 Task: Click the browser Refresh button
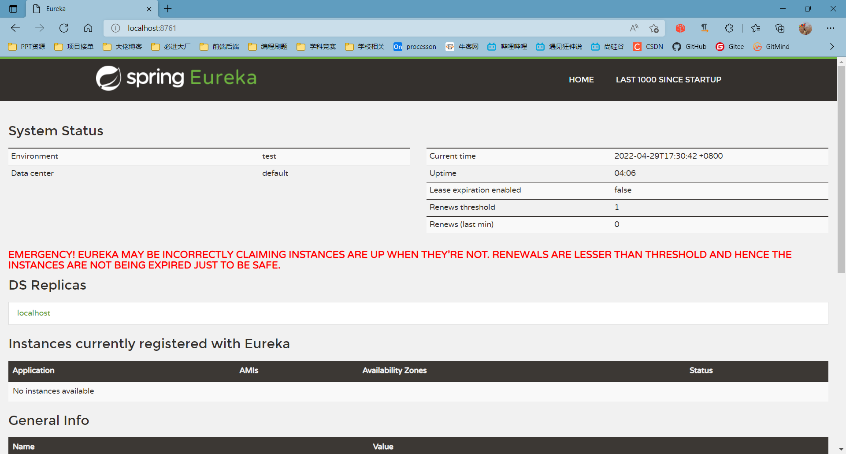click(64, 28)
